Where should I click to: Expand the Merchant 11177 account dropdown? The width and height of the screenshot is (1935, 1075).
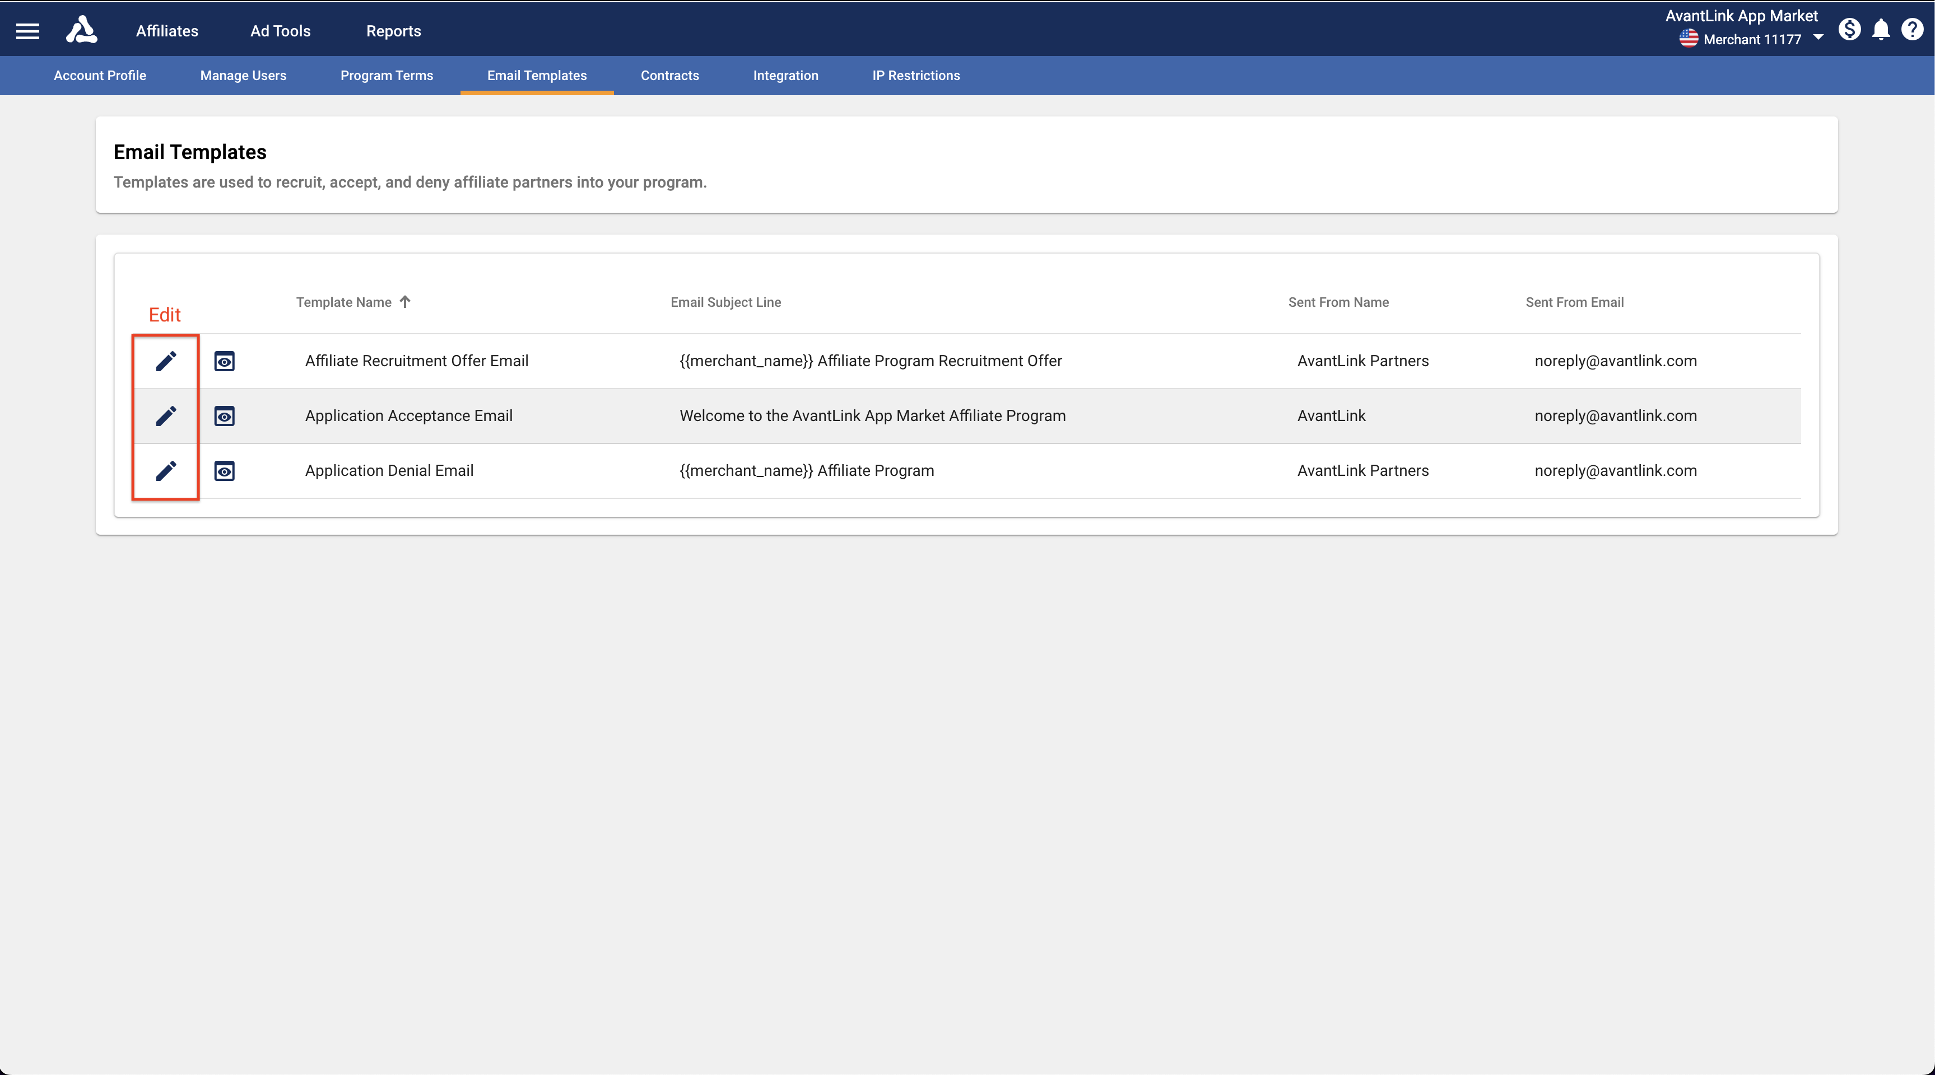click(x=1818, y=38)
